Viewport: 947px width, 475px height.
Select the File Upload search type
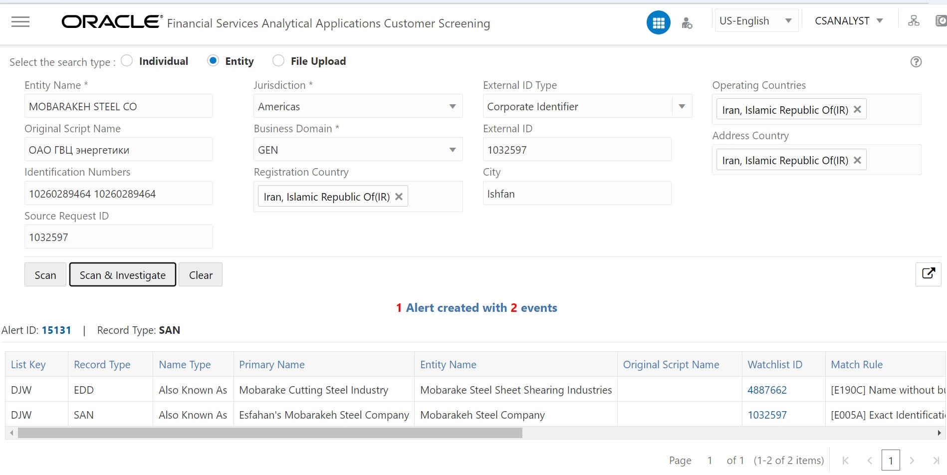pos(278,61)
